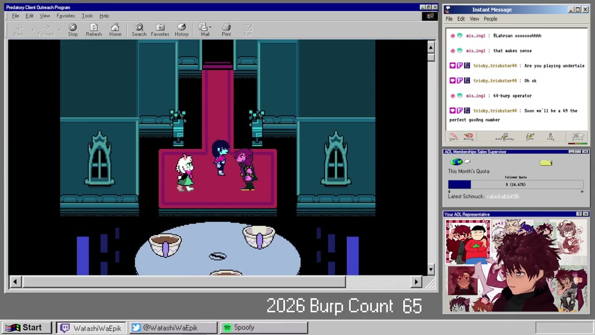The height and width of the screenshot is (335, 595).
Task: Click the greyed Edit toolbar icon
Action: point(248,30)
